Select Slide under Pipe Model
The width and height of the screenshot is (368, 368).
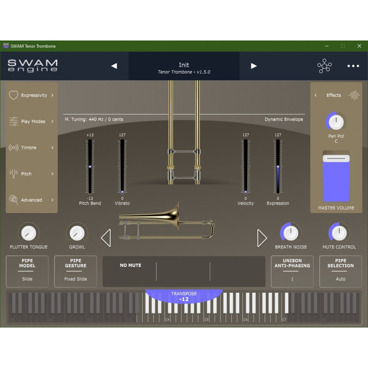(x=27, y=279)
